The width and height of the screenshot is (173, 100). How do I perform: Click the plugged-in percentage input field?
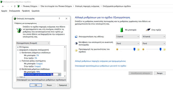click(55, 74)
